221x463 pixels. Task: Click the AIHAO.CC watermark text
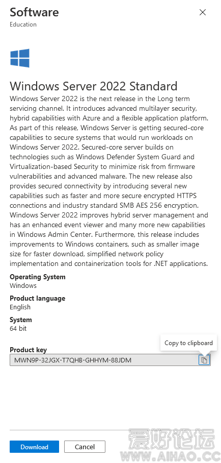coord(172,456)
